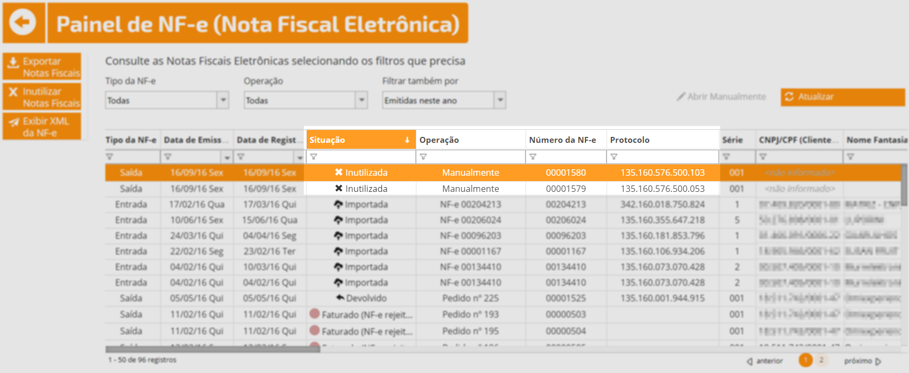Click protocol 135.160.576.500.053

click(x=663, y=189)
